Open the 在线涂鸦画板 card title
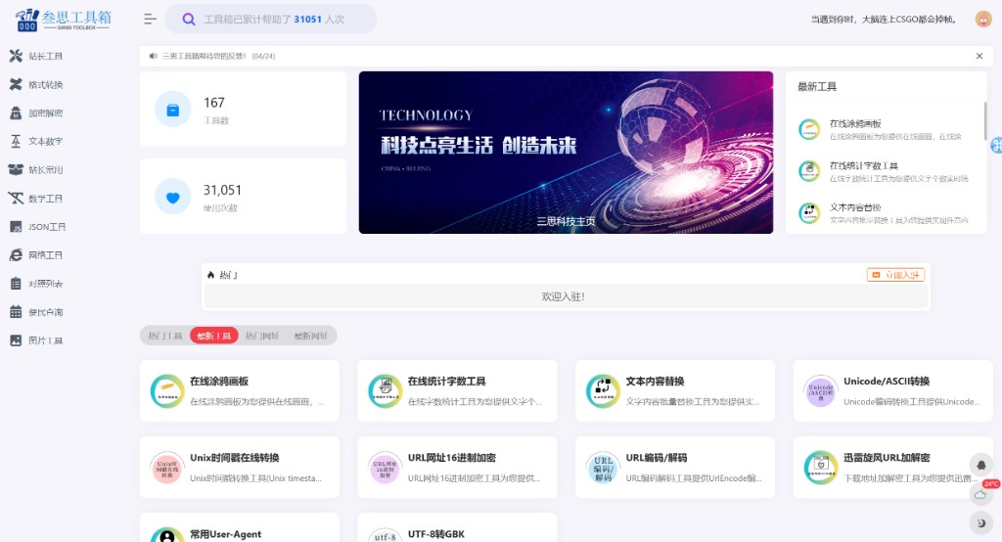The width and height of the screenshot is (1002, 542). [x=219, y=381]
